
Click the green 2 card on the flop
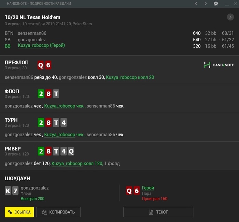pyautogui.click(x=41, y=94)
